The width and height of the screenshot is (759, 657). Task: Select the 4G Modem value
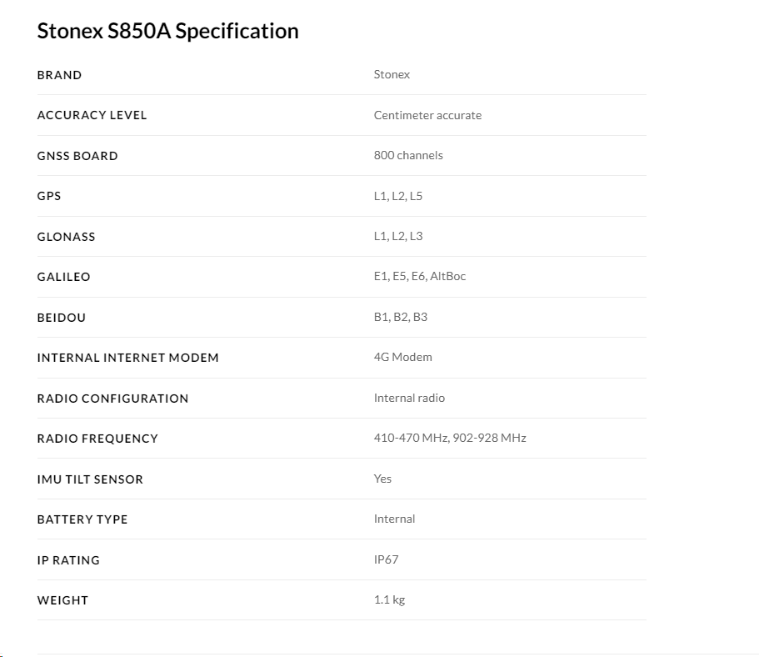pyautogui.click(x=402, y=357)
